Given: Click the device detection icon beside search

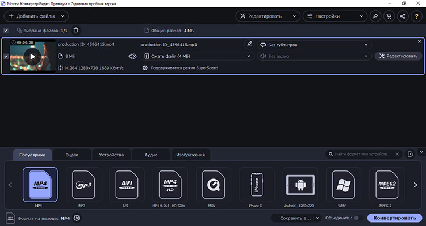Looking at the screenshot, I should (x=410, y=154).
